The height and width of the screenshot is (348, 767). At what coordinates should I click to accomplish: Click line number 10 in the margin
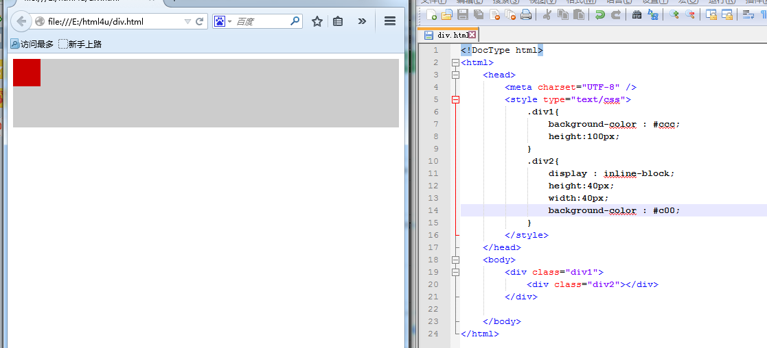[433, 161]
